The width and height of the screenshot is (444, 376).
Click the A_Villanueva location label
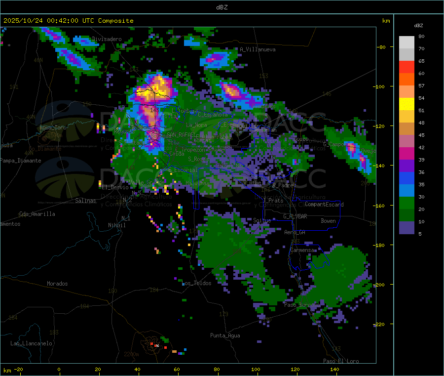pyautogui.click(x=258, y=49)
